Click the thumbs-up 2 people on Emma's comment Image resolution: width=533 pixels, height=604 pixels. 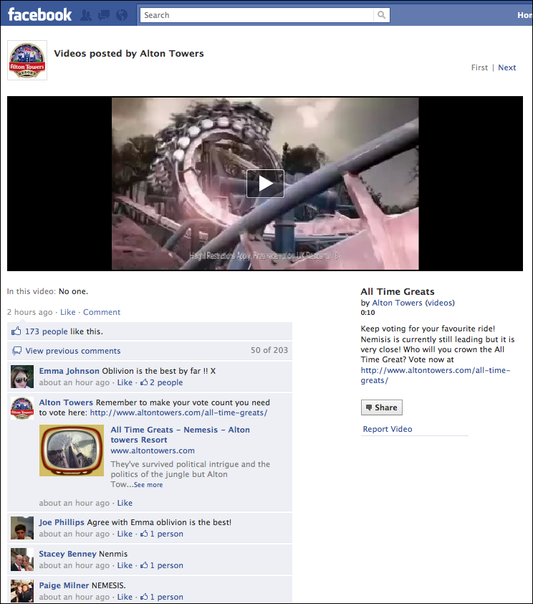(161, 382)
